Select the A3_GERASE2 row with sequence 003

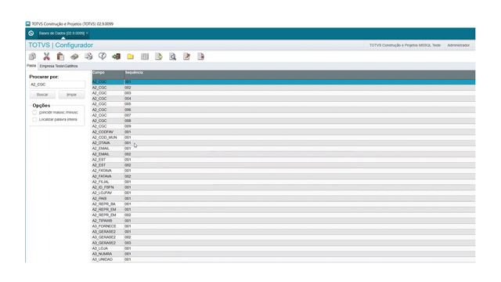click(x=283, y=243)
